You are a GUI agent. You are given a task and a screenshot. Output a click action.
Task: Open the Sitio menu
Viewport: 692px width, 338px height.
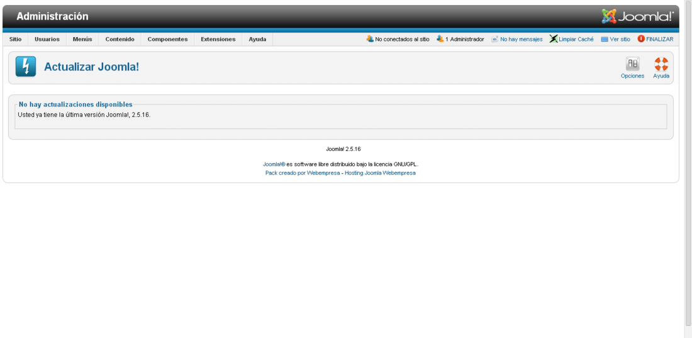coord(16,39)
